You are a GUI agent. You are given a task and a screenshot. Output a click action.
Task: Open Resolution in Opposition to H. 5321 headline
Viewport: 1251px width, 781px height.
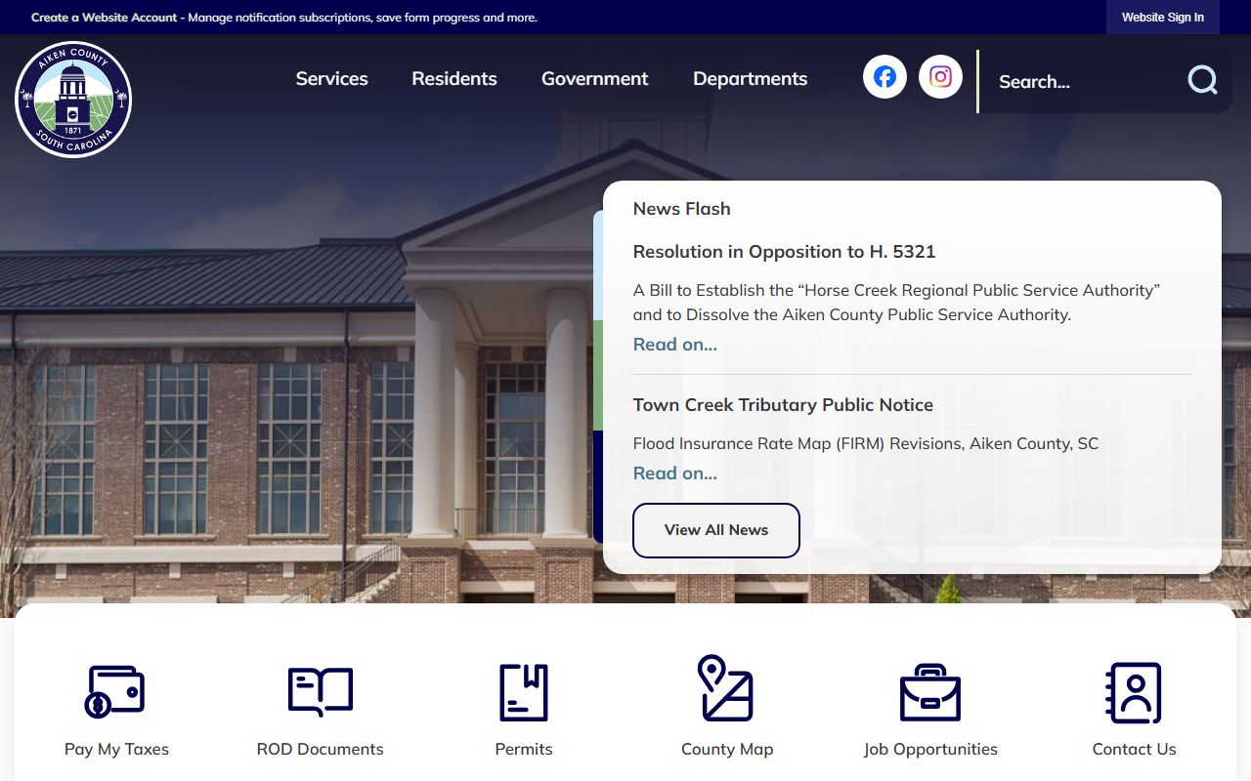[785, 252]
